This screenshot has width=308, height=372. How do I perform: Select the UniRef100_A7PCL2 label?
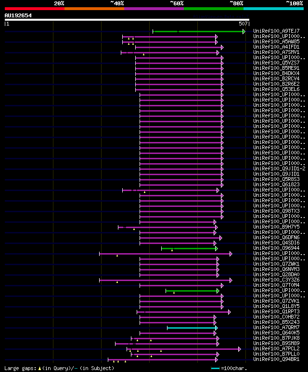pos(276,349)
